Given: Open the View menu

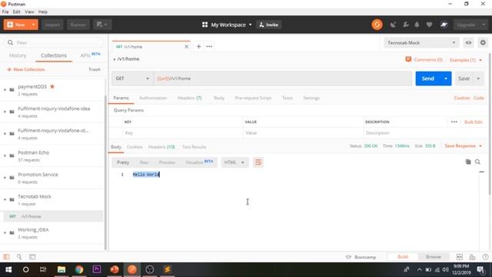Looking at the screenshot, I should [x=29, y=12].
